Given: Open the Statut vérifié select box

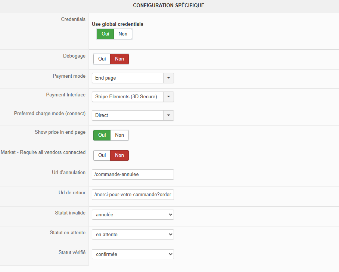Looking at the screenshot, I should [x=133, y=254].
